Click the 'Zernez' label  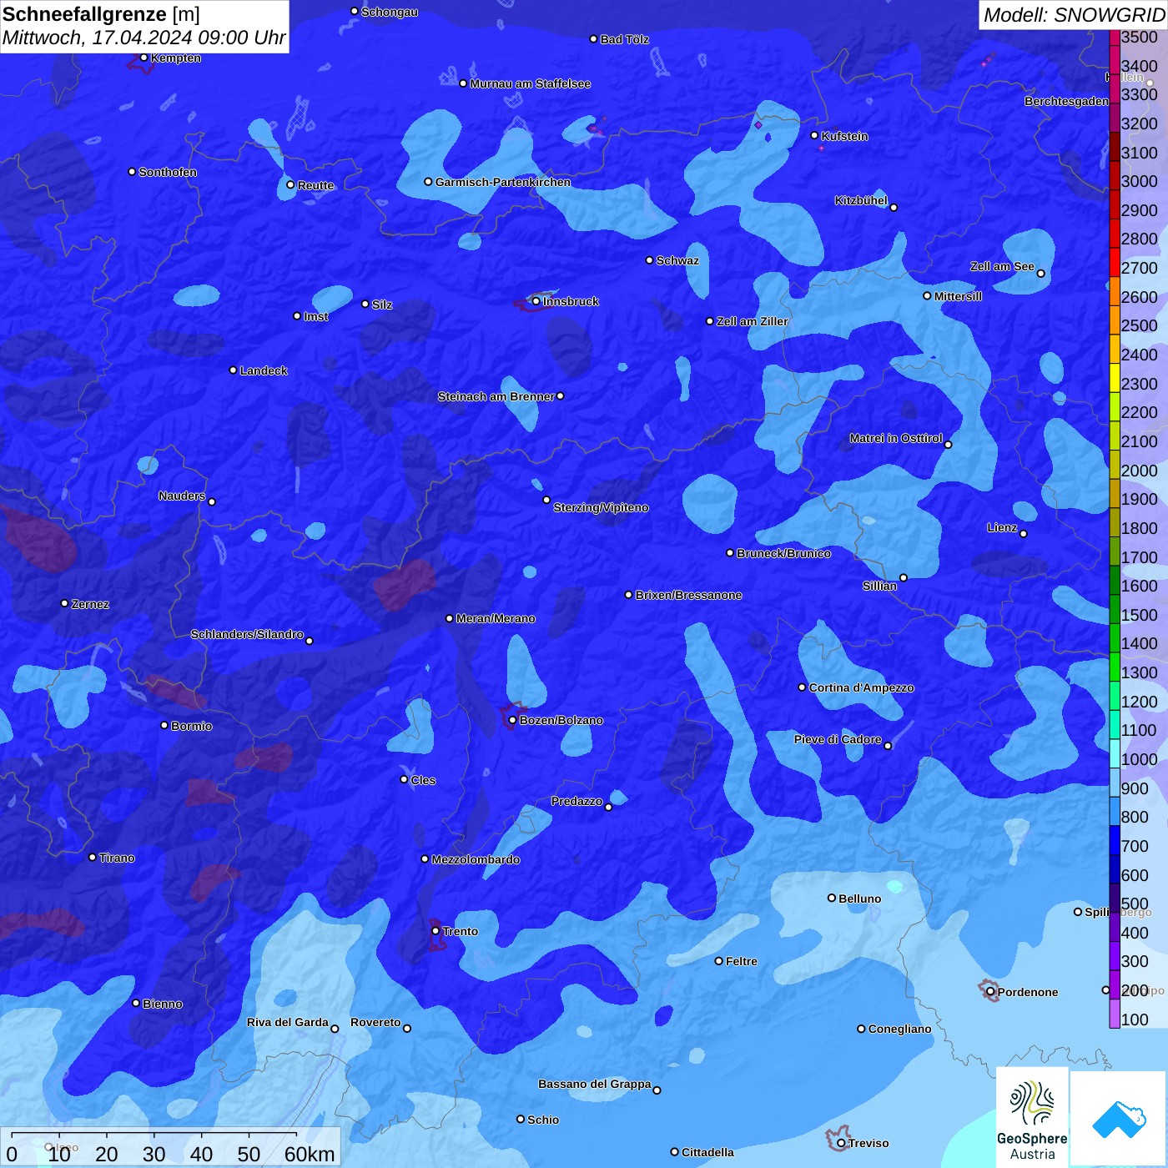point(90,604)
